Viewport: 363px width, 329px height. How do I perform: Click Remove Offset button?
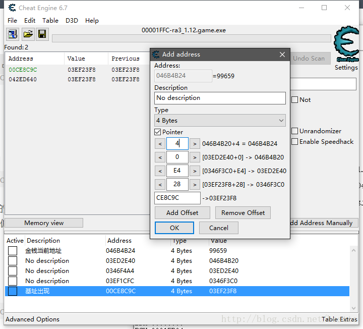tap(243, 213)
